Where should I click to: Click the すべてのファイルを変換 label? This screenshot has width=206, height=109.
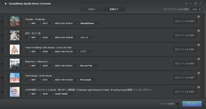pos(176,9)
